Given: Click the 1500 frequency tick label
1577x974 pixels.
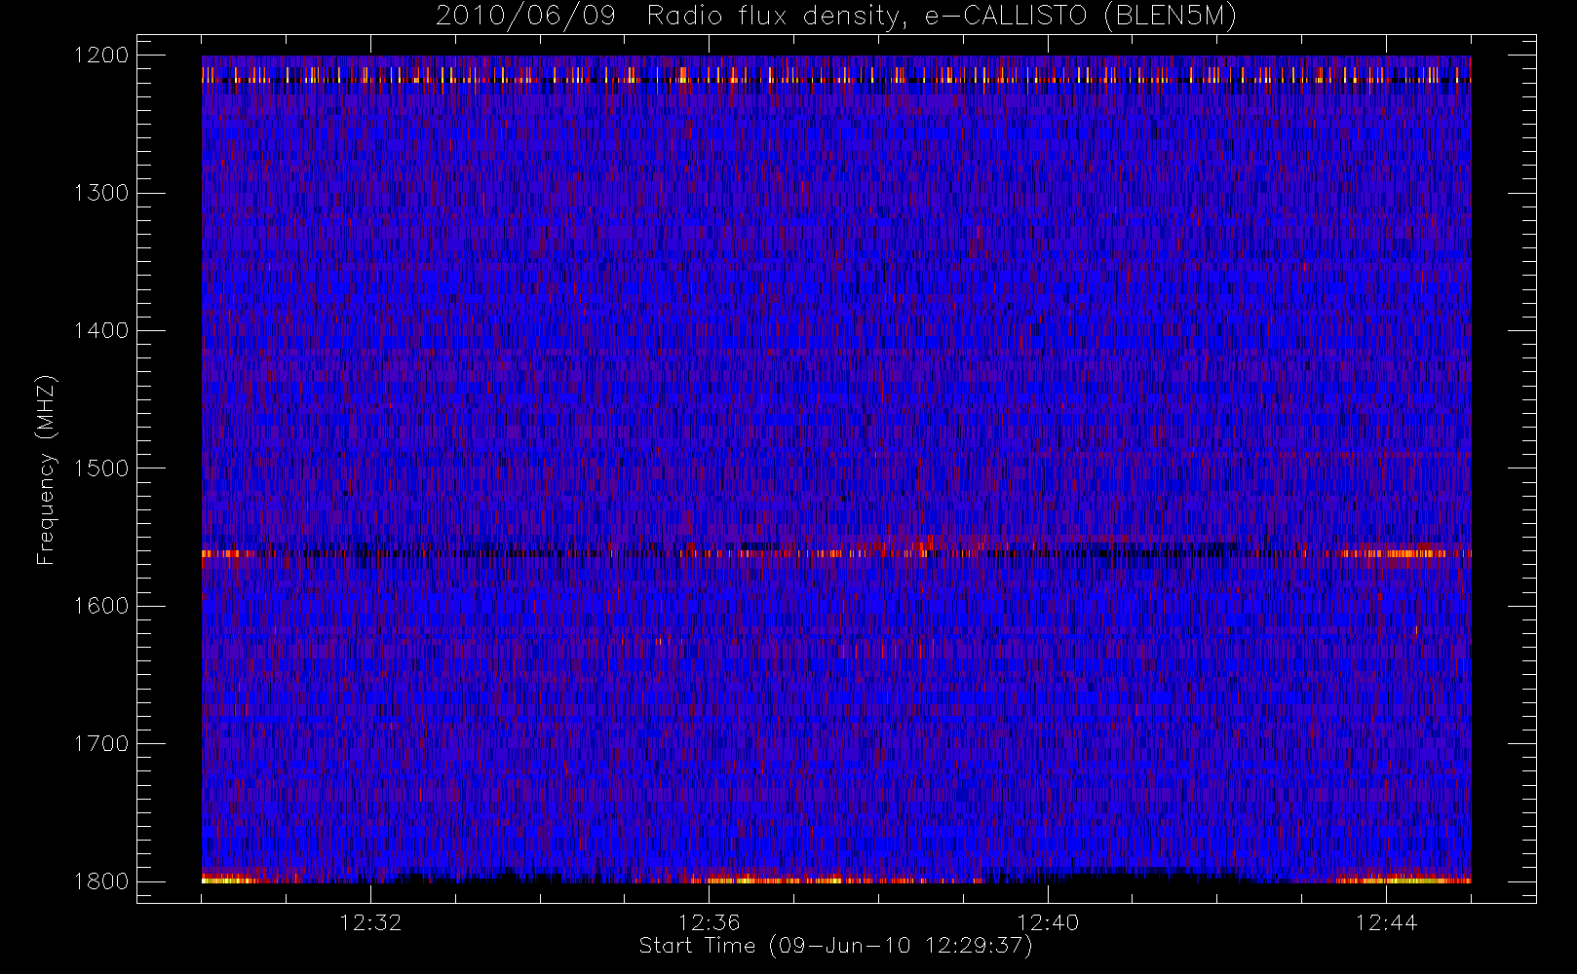Looking at the screenshot, I should 101,468.
